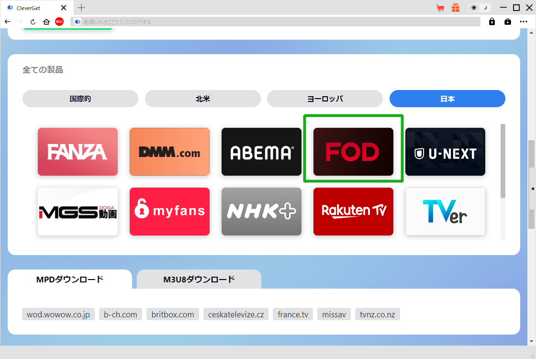This screenshot has height=359, width=536.
Task: Open the three-dot more options menu
Action: (524, 22)
